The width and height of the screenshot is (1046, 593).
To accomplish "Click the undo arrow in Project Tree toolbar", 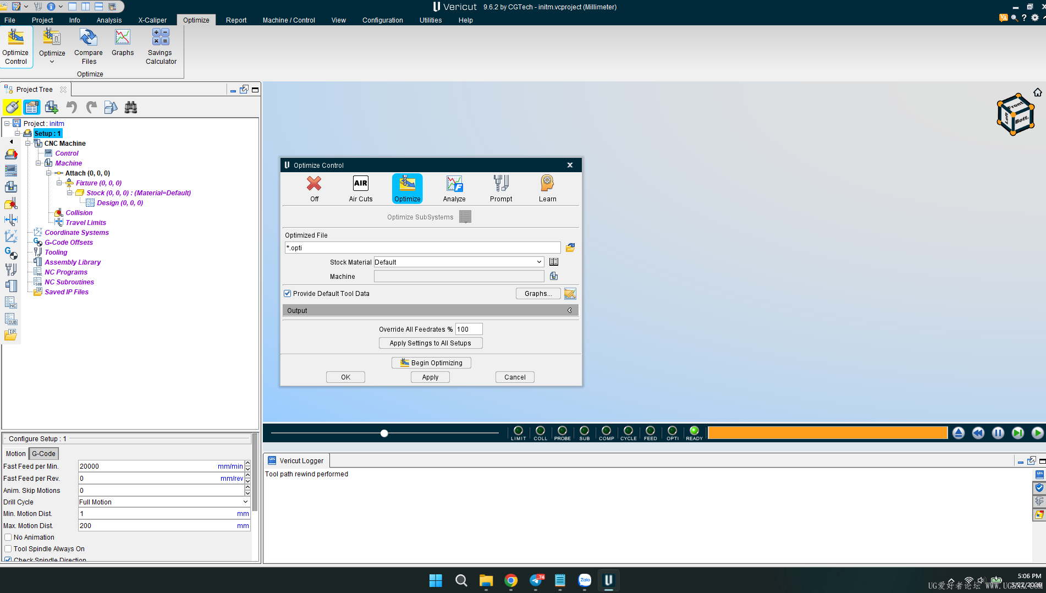I will pyautogui.click(x=71, y=107).
